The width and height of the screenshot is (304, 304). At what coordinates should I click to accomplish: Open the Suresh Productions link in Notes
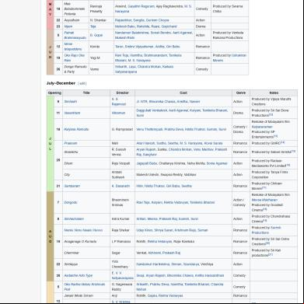tap(266, 230)
